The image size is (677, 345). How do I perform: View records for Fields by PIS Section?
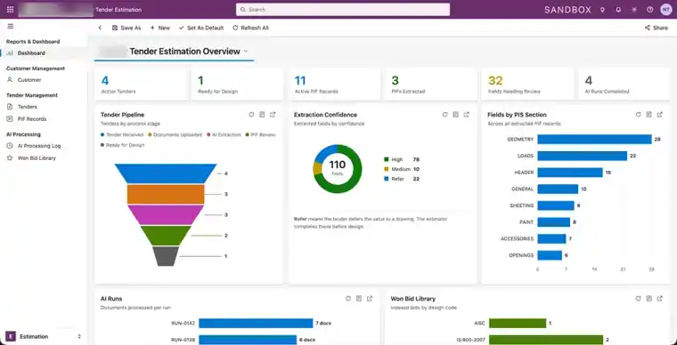[x=648, y=115]
